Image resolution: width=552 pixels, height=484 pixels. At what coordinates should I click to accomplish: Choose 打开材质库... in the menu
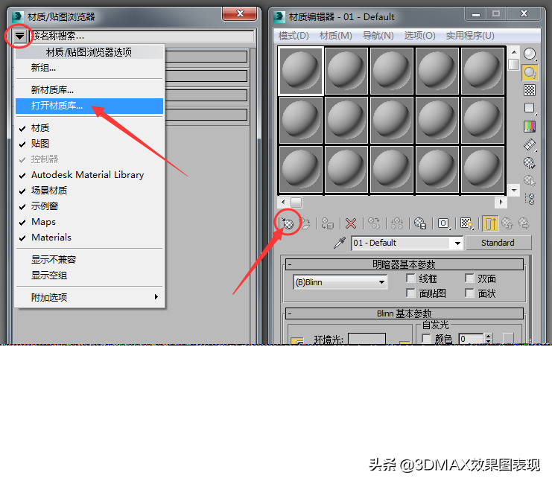(89, 106)
